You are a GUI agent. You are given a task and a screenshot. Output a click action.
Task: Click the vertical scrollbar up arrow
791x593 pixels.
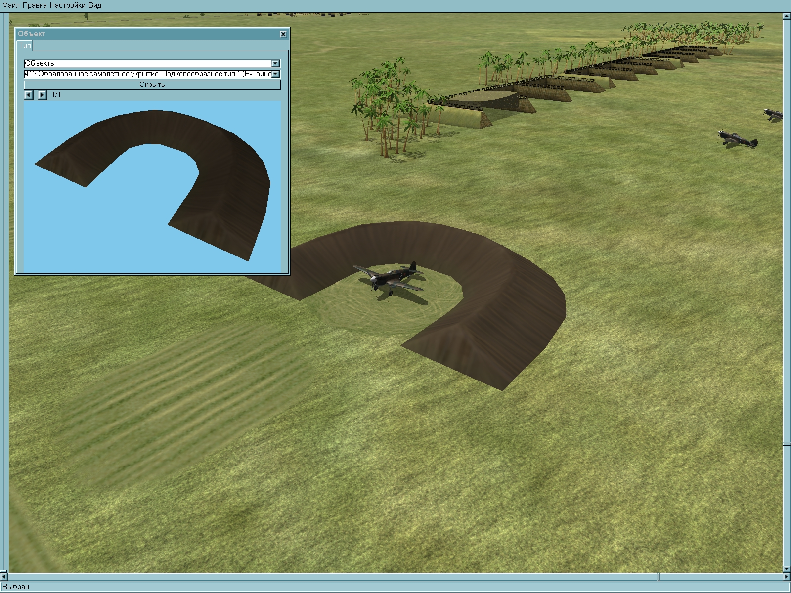[x=786, y=17]
